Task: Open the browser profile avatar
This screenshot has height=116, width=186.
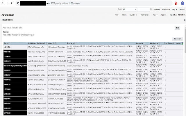Action: 183,3
